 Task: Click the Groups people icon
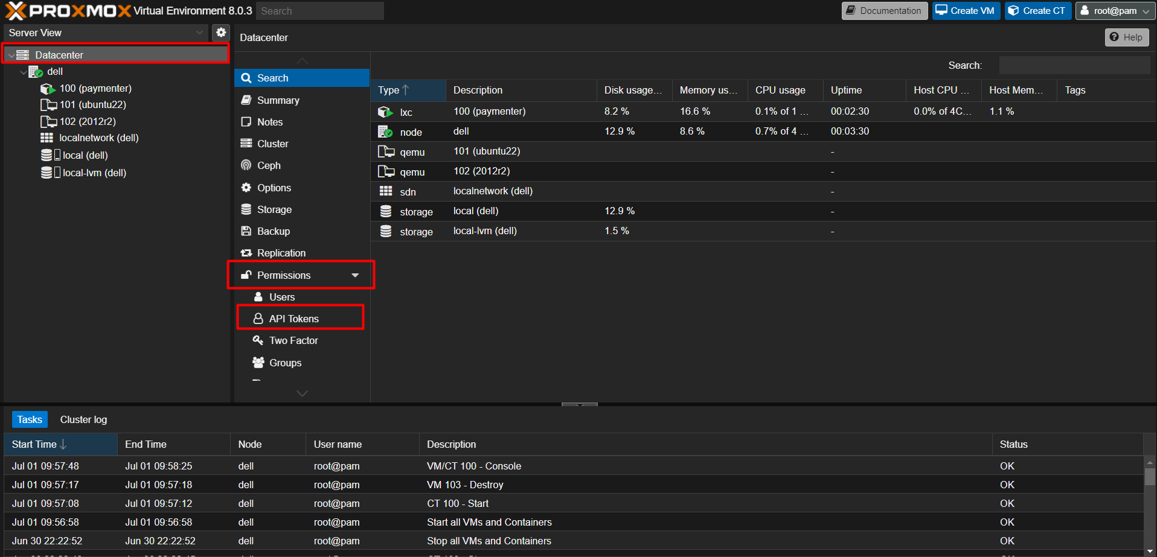tap(258, 363)
